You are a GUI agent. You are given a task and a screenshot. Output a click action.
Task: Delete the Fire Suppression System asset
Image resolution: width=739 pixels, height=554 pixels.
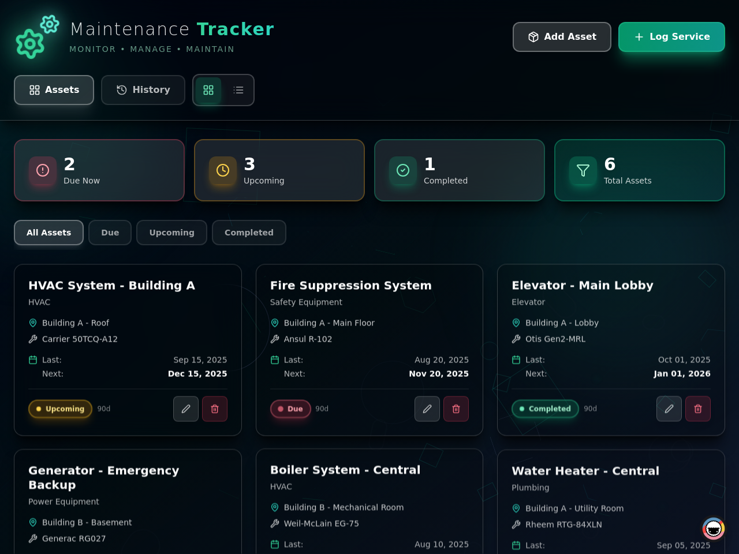pyautogui.click(x=456, y=409)
